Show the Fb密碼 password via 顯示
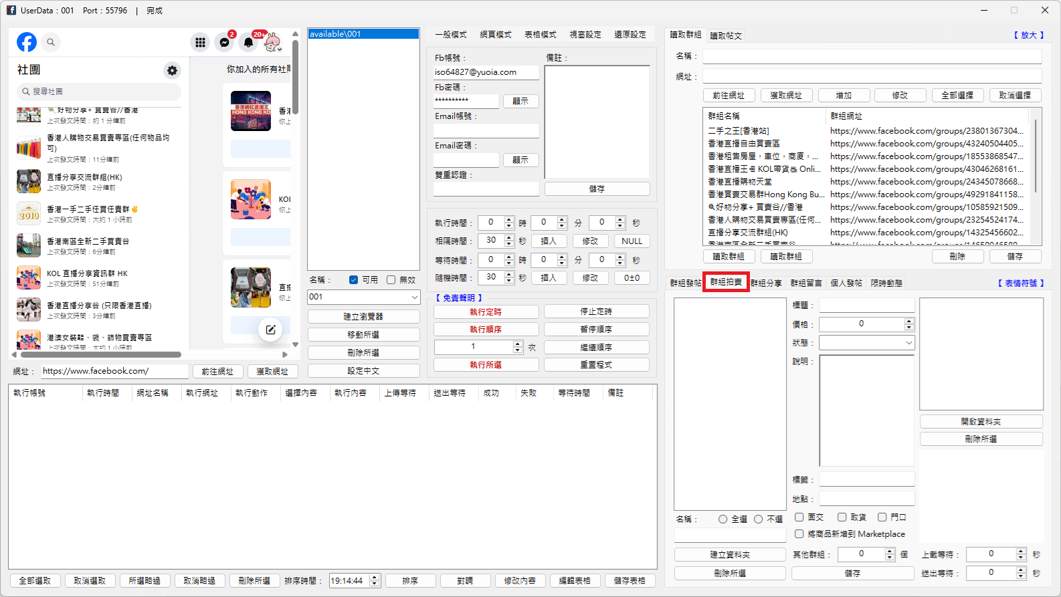Viewport: 1061px width, 597px height. pos(520,102)
